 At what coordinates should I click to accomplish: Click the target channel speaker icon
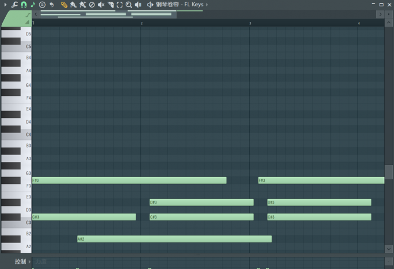[x=150, y=5]
